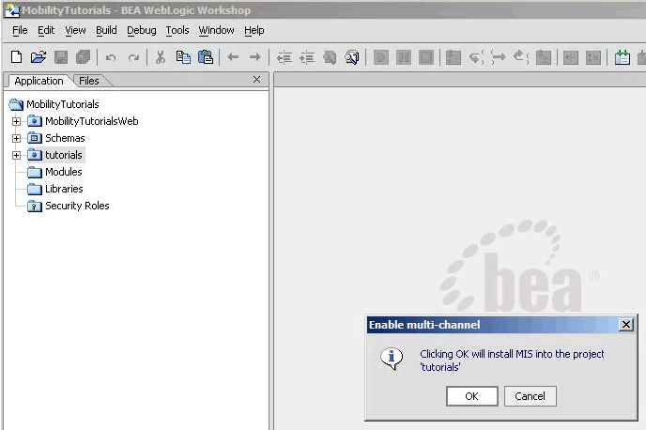646x430 pixels.
Task: Click the grayed icon right after Step Out
Action: [x=544, y=57]
